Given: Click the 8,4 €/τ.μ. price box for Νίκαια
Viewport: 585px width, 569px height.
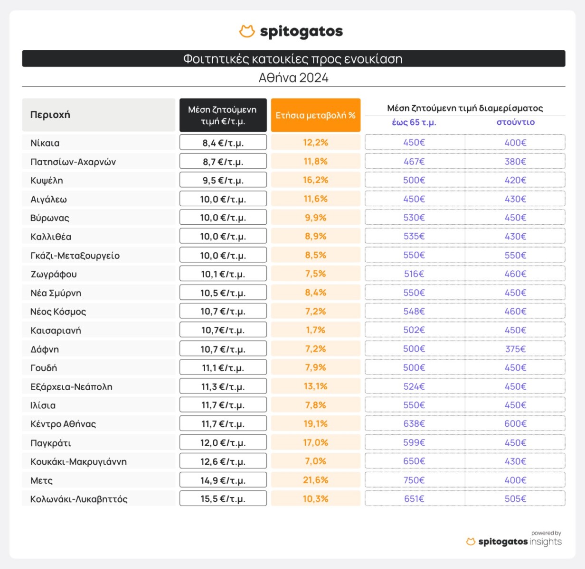Looking at the screenshot, I should (223, 143).
